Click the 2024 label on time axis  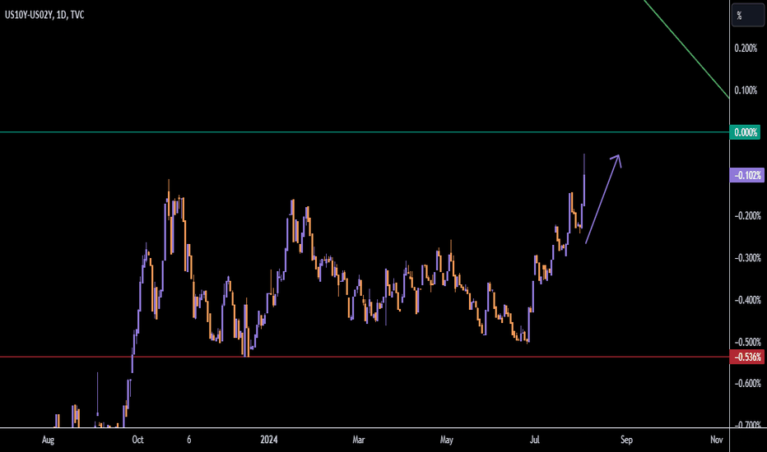(269, 440)
